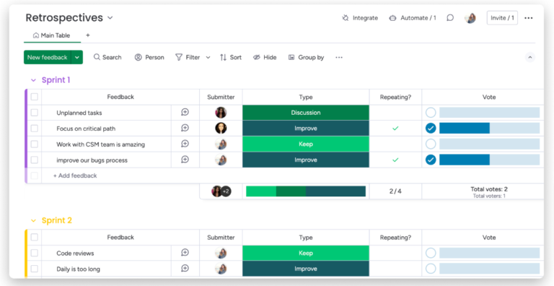The height and width of the screenshot is (286, 554).
Task: Open the board discussion speech bubble icon
Action: pos(450,18)
